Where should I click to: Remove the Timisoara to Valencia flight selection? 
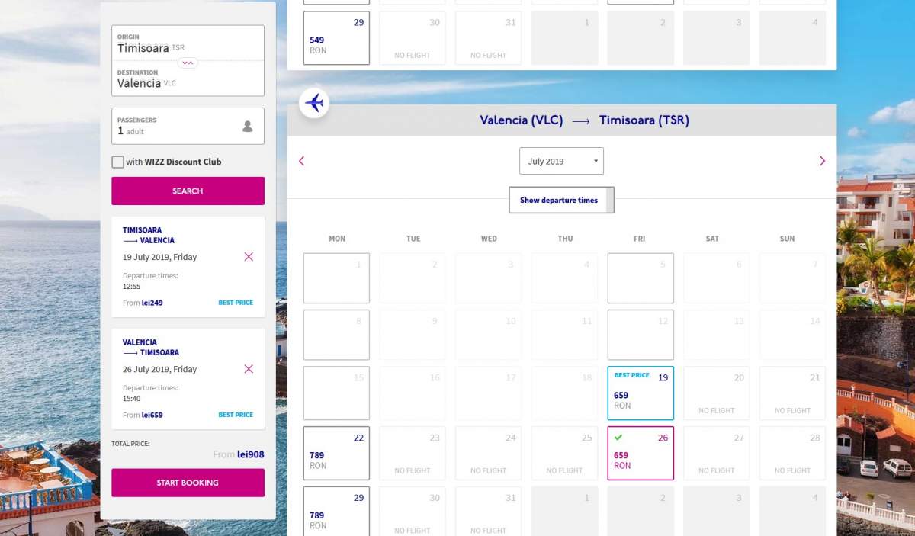pyautogui.click(x=249, y=257)
